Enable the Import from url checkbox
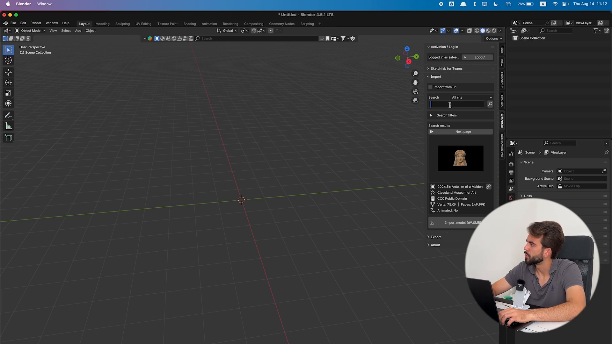Viewport: 612px width, 344px height. point(430,87)
